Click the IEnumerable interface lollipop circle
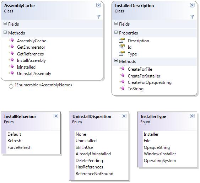The width and height of the screenshot is (200, 183). coord(11,86)
